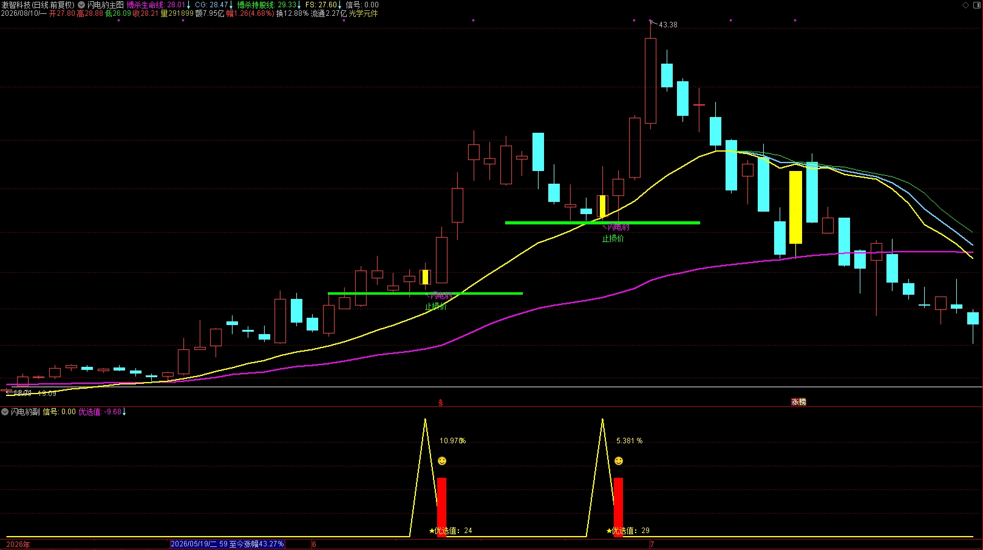Click the second smiley face near 5.381%
Screen dimensions: 983x550
[619, 461]
